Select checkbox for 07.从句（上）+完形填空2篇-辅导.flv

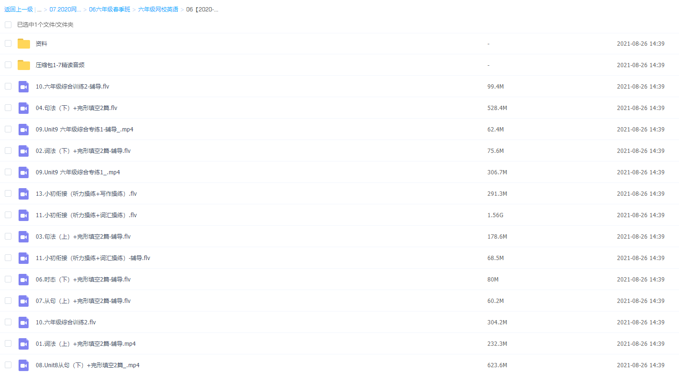point(8,301)
